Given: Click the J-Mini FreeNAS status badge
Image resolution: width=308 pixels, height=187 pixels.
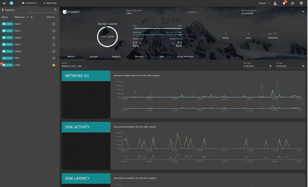Looking at the screenshot, I should 7,65.
